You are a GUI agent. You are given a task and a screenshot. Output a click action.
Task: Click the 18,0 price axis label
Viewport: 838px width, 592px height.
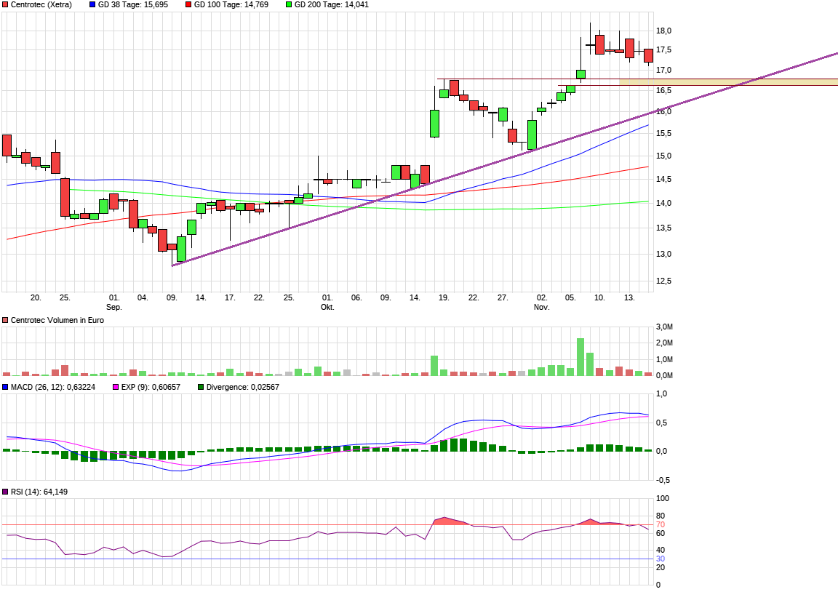663,31
